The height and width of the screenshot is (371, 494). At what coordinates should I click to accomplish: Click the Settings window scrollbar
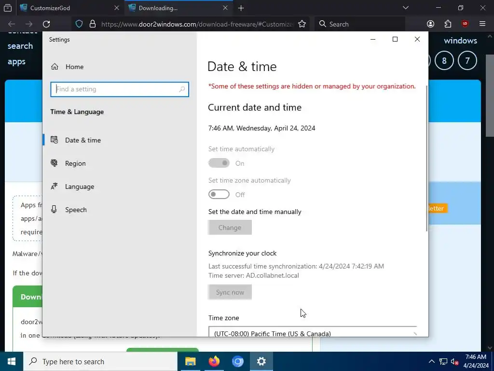(x=427, y=158)
